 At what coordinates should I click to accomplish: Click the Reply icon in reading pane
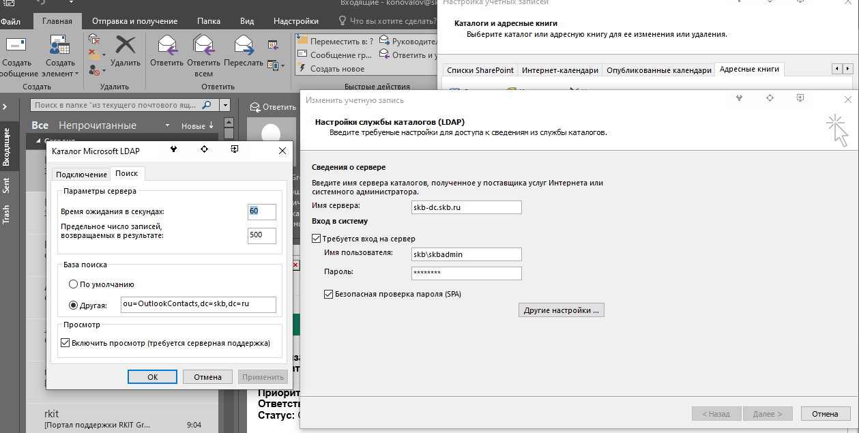pos(256,107)
